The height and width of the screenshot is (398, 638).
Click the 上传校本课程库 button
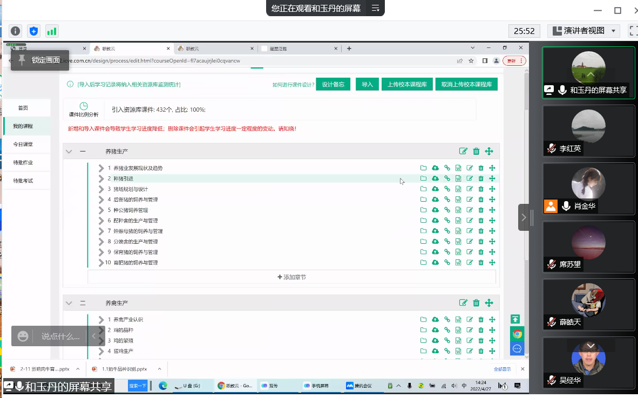click(407, 85)
